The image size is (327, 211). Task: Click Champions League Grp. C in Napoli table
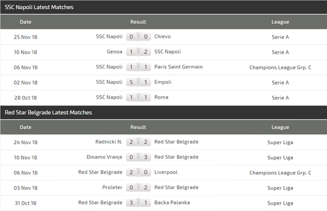(280, 68)
